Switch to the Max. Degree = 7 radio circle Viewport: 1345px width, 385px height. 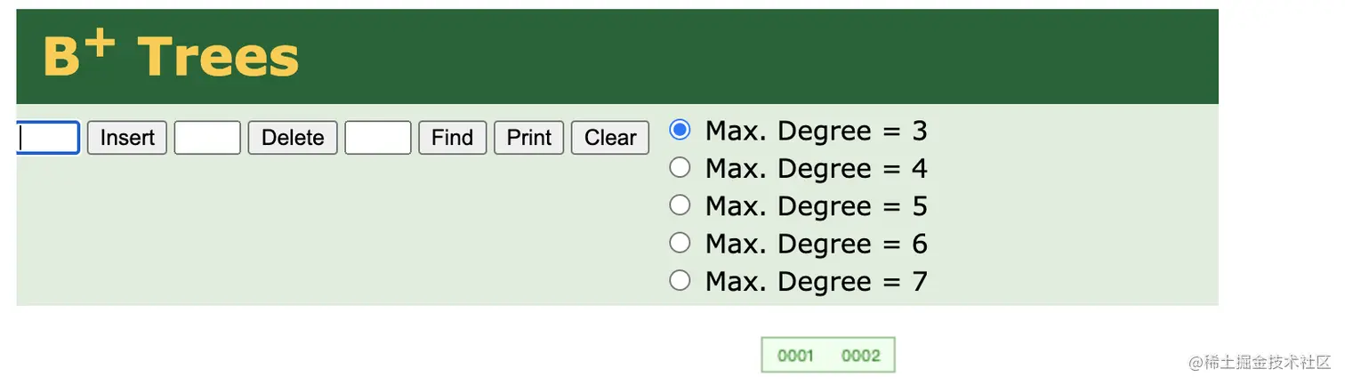680,281
